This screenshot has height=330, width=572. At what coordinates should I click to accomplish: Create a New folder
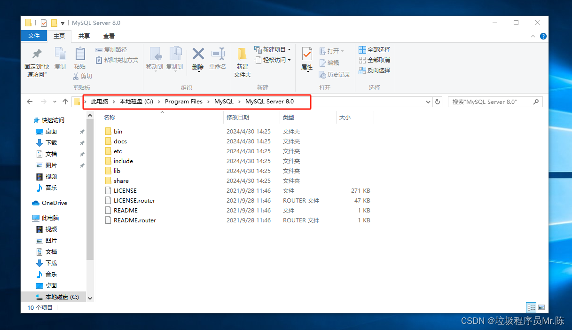click(x=243, y=63)
